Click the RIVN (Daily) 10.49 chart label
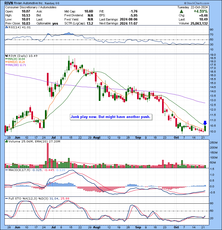Image resolution: width=222 pixels, height=230 pixels. pos(23,56)
